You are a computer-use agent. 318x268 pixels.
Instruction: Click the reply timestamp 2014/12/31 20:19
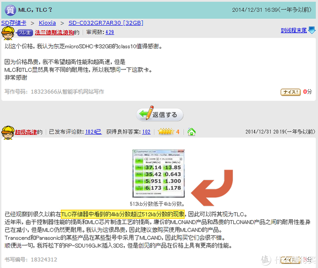point(265,132)
